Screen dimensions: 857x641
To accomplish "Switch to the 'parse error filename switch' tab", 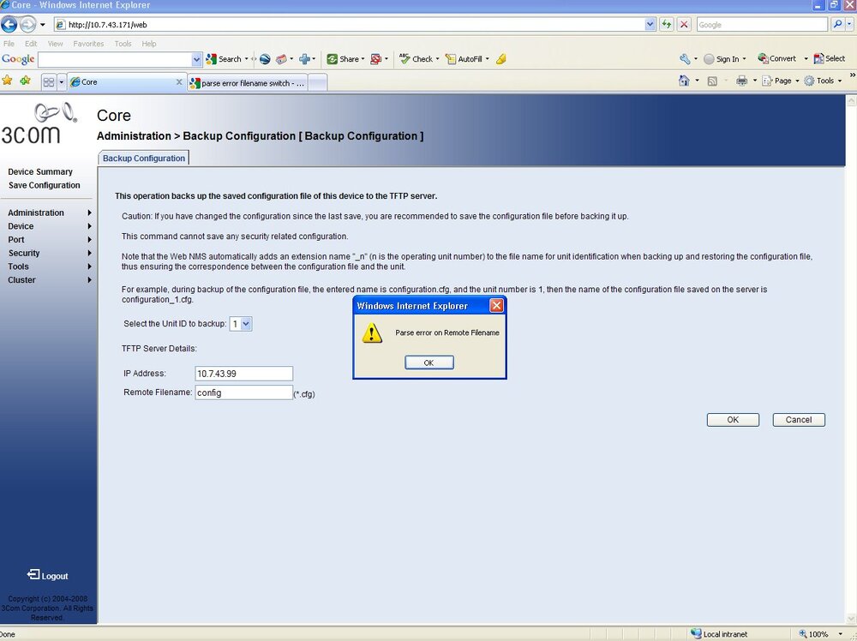I will pyautogui.click(x=247, y=83).
